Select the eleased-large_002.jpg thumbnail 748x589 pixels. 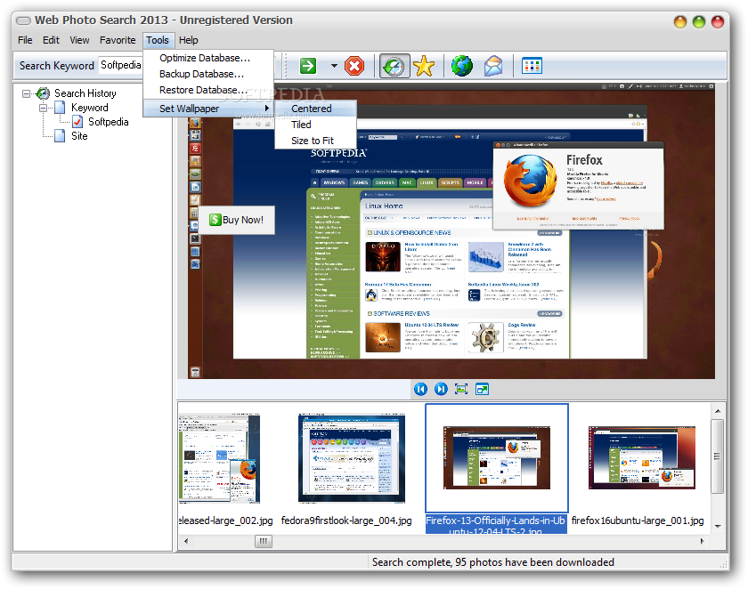click(x=219, y=458)
